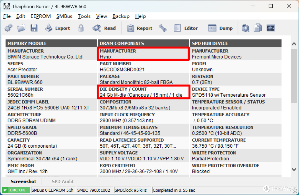The width and height of the screenshot is (299, 195).
Task: Select the BL.9BWWR.660 part number value
Action: tap(25, 83)
